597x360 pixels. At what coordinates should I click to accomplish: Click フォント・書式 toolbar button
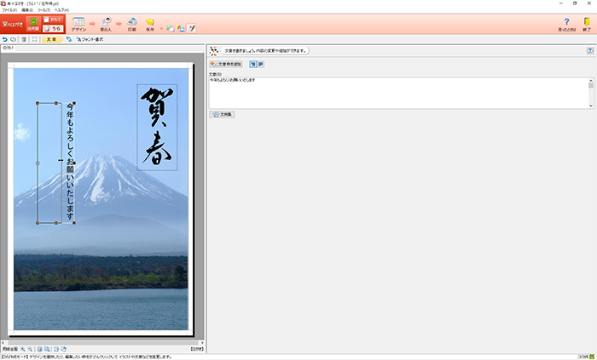tap(90, 39)
